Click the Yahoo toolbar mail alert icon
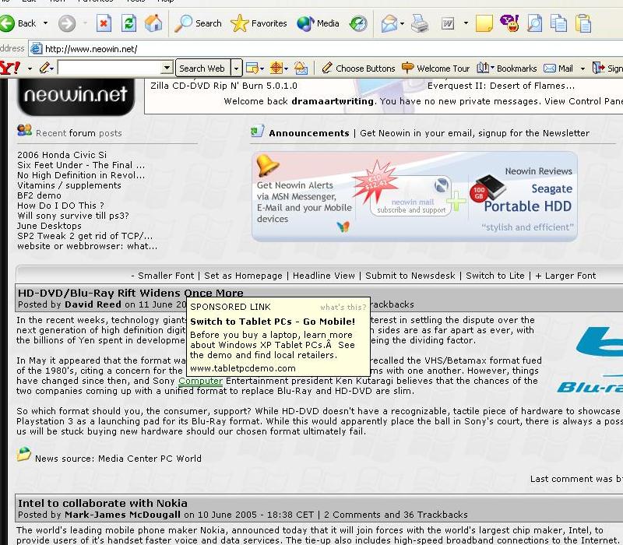This screenshot has width=623, height=545. (301, 68)
